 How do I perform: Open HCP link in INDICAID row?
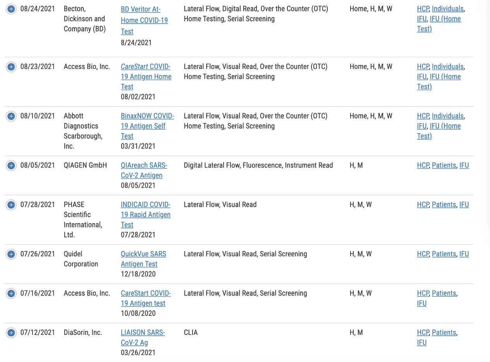pyautogui.click(x=423, y=204)
